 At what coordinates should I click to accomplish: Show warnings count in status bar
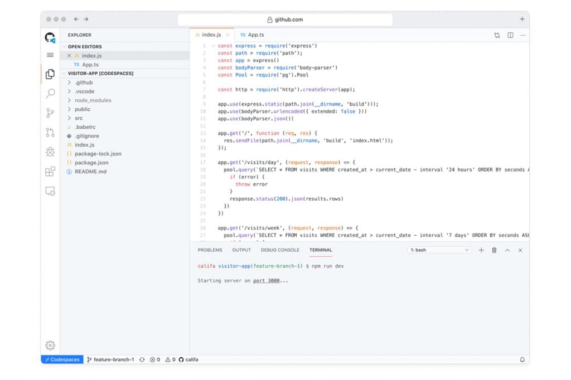coord(171,359)
